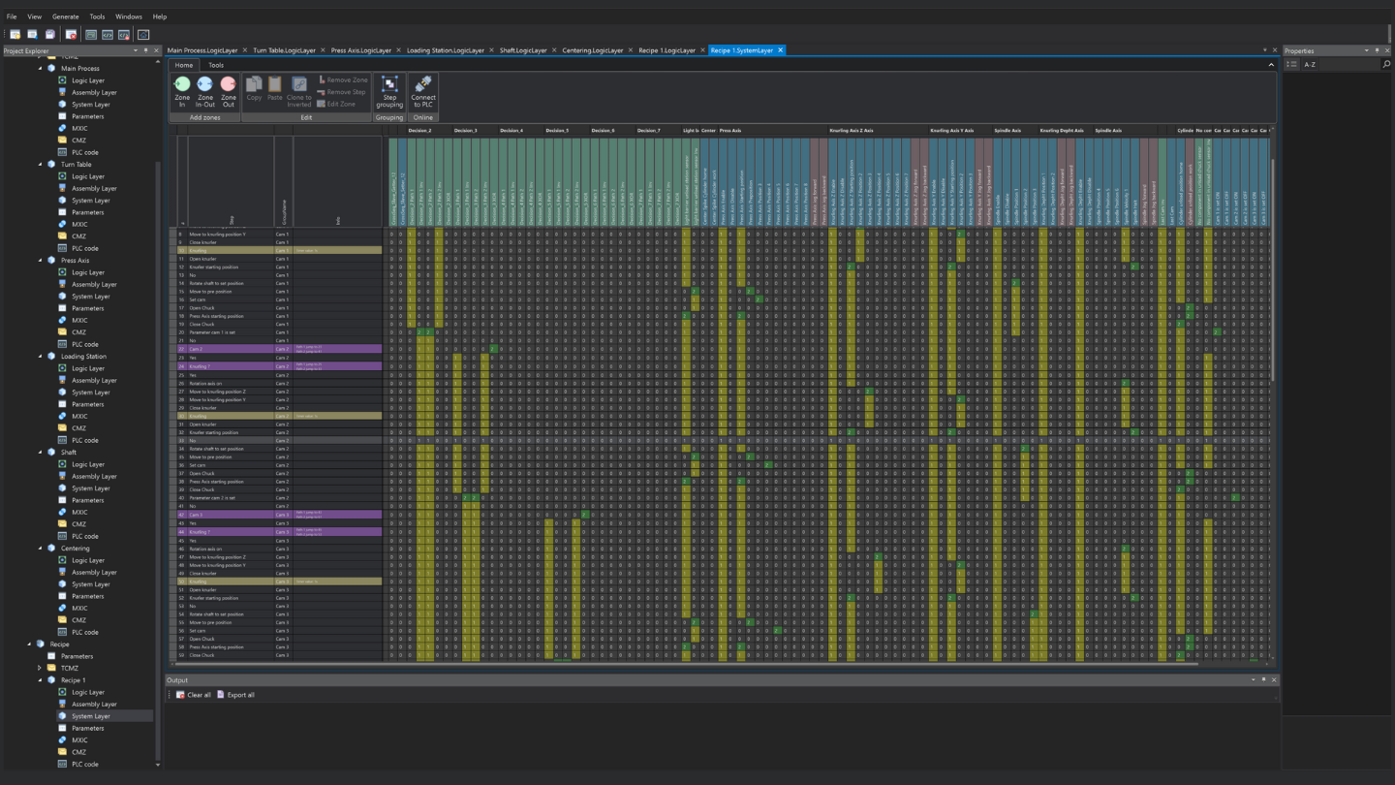Screen dimensions: 1395x785
Task: Open Properties panel options dropdown
Action: [1367, 50]
